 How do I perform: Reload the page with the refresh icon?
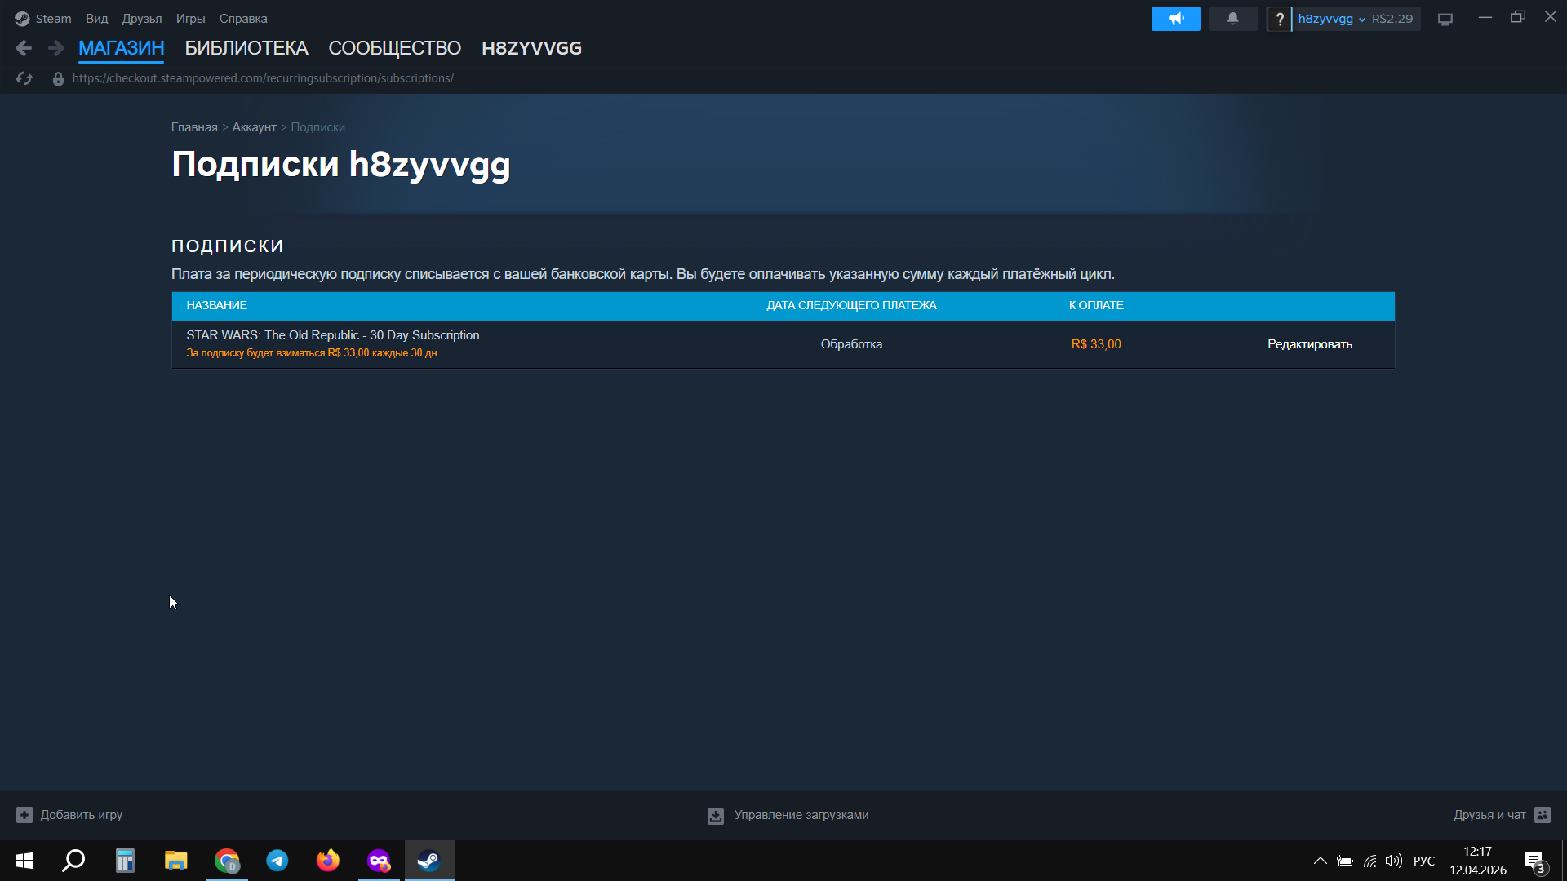[24, 78]
